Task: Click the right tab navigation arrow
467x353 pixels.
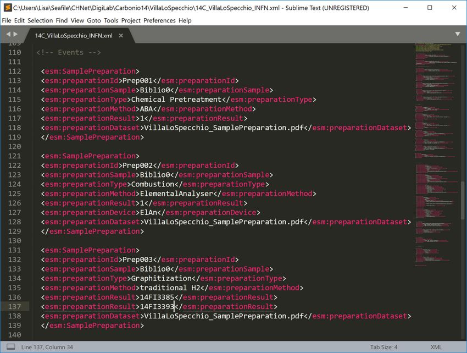Action: (x=16, y=35)
